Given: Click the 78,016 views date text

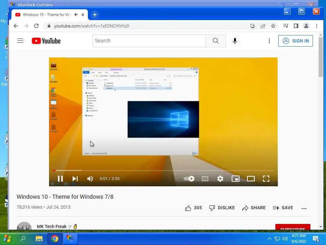Looking at the screenshot, I should pyautogui.click(x=43, y=207).
